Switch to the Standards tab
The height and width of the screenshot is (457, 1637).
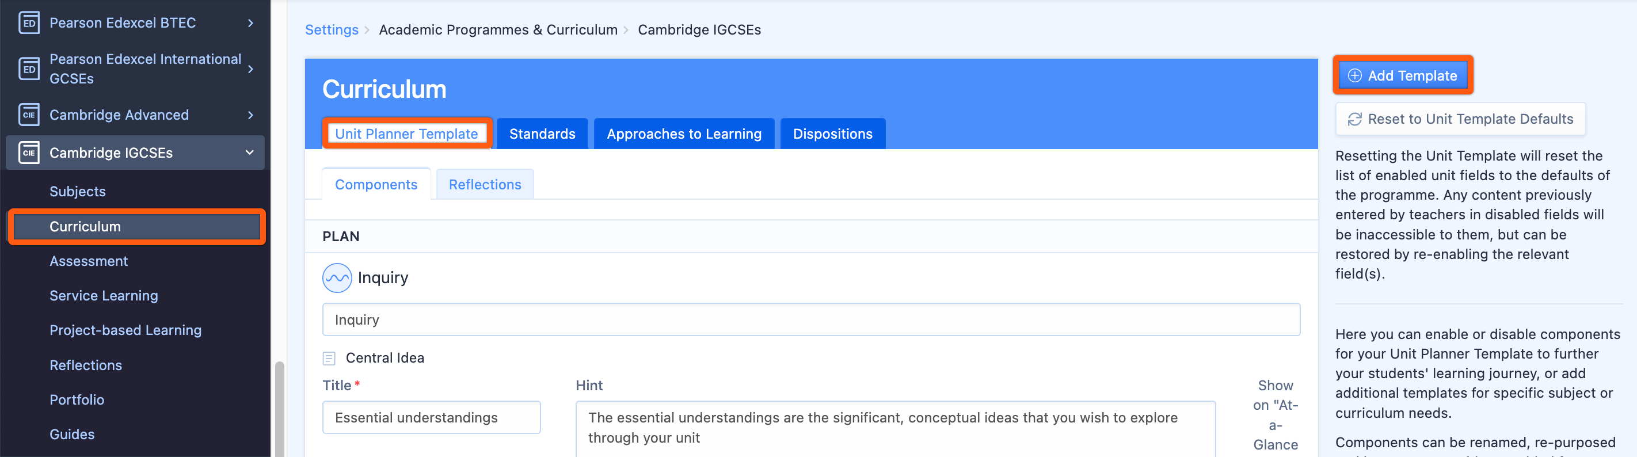click(542, 134)
